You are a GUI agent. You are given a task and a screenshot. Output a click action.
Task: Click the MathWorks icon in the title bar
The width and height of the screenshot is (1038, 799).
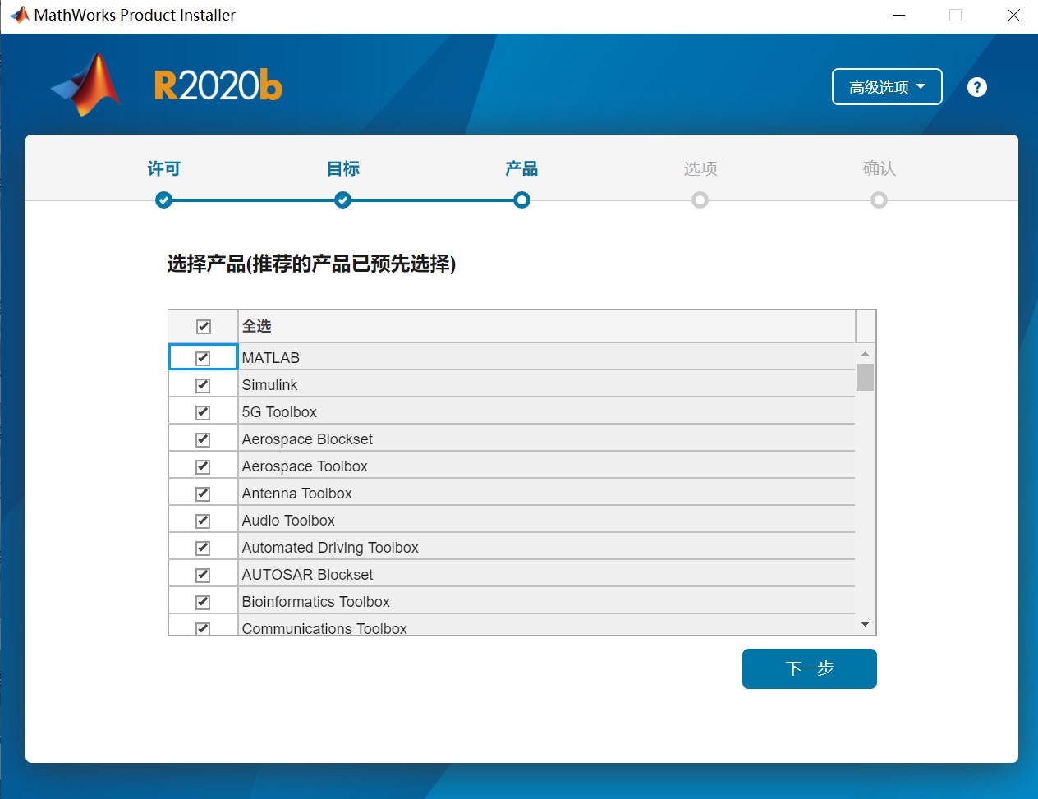coord(19,15)
